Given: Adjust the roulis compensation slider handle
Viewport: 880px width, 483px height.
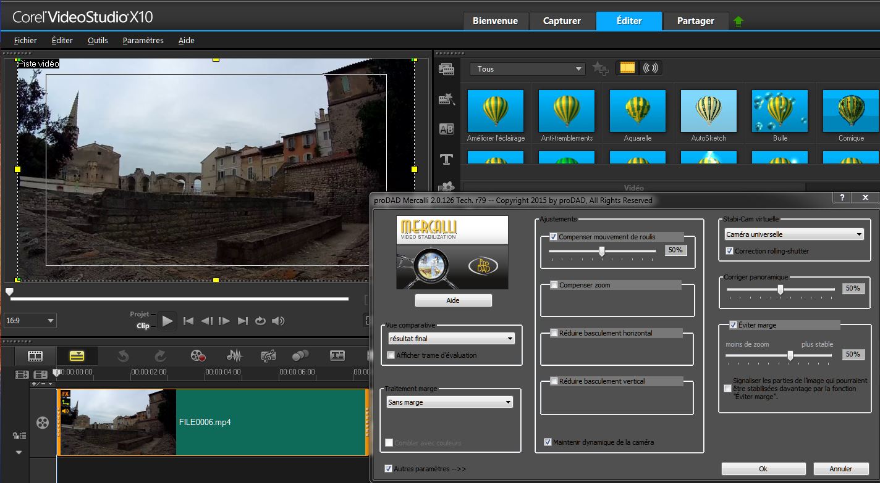Looking at the screenshot, I should click(601, 251).
